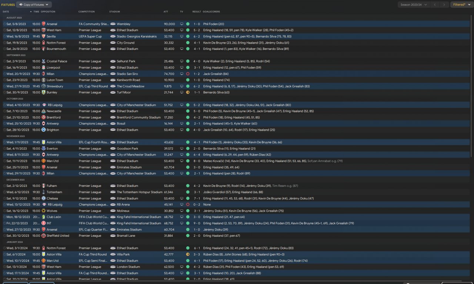The width and height of the screenshot is (474, 284).
Task: Tick the selector circle for Sat 19/8/2023
Action: (x=4, y=43)
